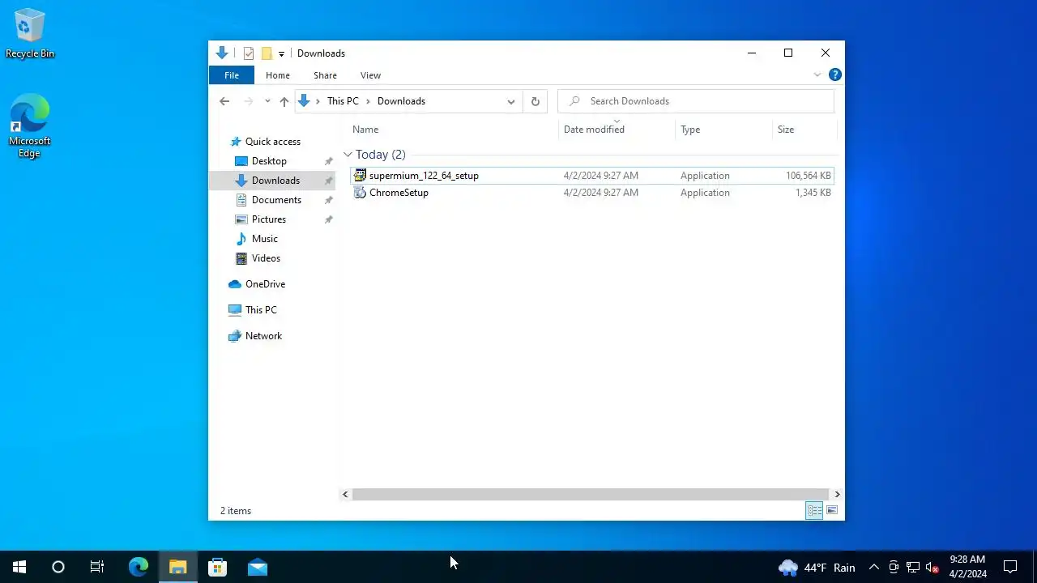The height and width of the screenshot is (583, 1037).
Task: Open the address bar history dropdown
Action: (511, 101)
